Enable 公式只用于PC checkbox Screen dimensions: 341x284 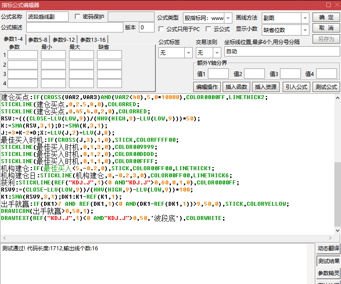tap(161, 29)
